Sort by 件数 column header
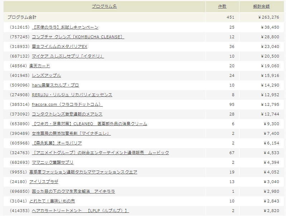The height and width of the screenshot is (216, 286). point(222,6)
